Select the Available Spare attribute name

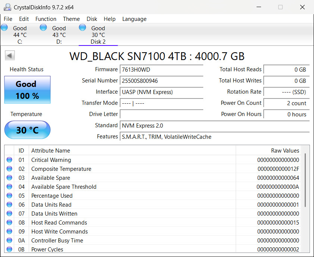pos(51,178)
